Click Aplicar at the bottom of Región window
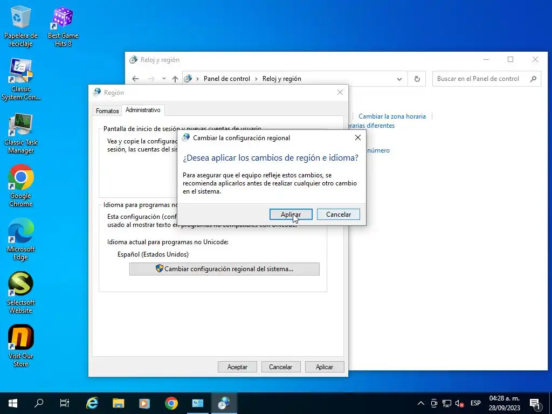This screenshot has height=414, width=552. tap(324, 367)
